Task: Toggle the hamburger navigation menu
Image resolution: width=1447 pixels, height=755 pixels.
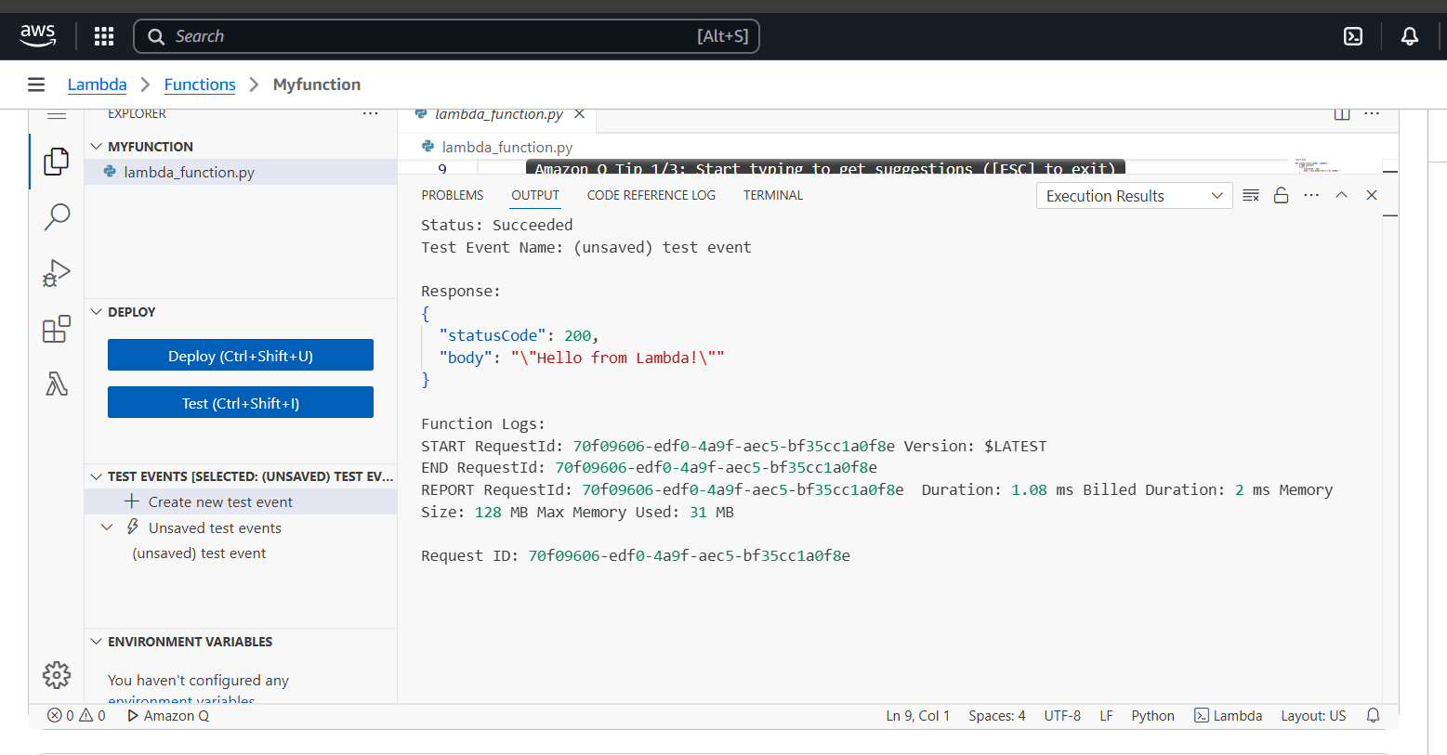Action: 36,85
